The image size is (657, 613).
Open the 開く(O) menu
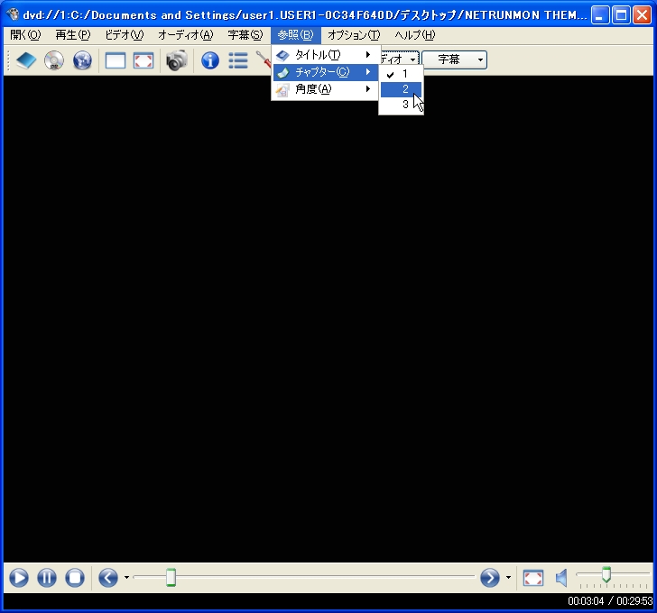pos(25,35)
